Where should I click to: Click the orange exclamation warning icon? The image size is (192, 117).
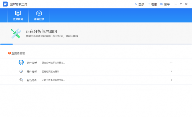click(9, 53)
